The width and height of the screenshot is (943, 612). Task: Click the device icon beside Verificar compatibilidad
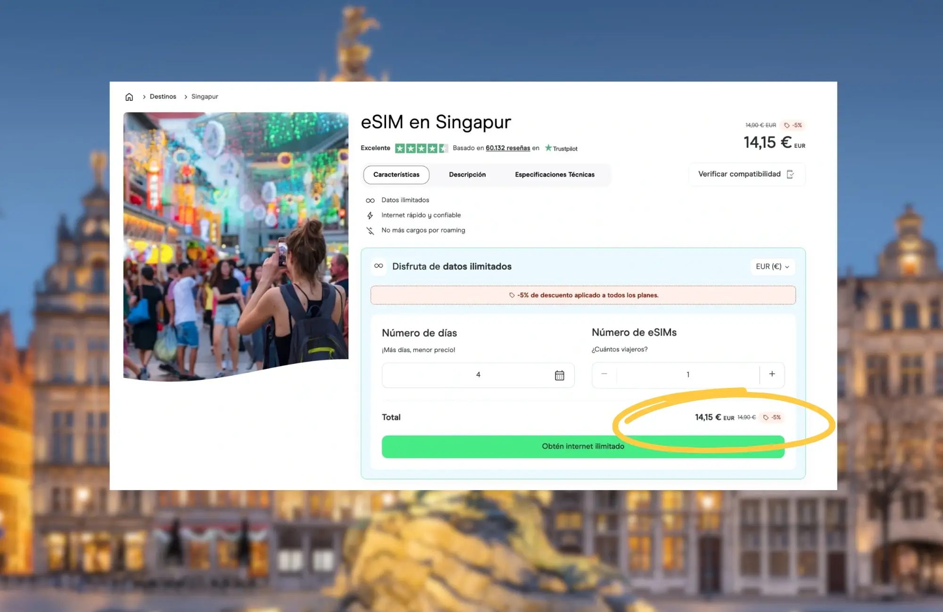[x=791, y=175]
